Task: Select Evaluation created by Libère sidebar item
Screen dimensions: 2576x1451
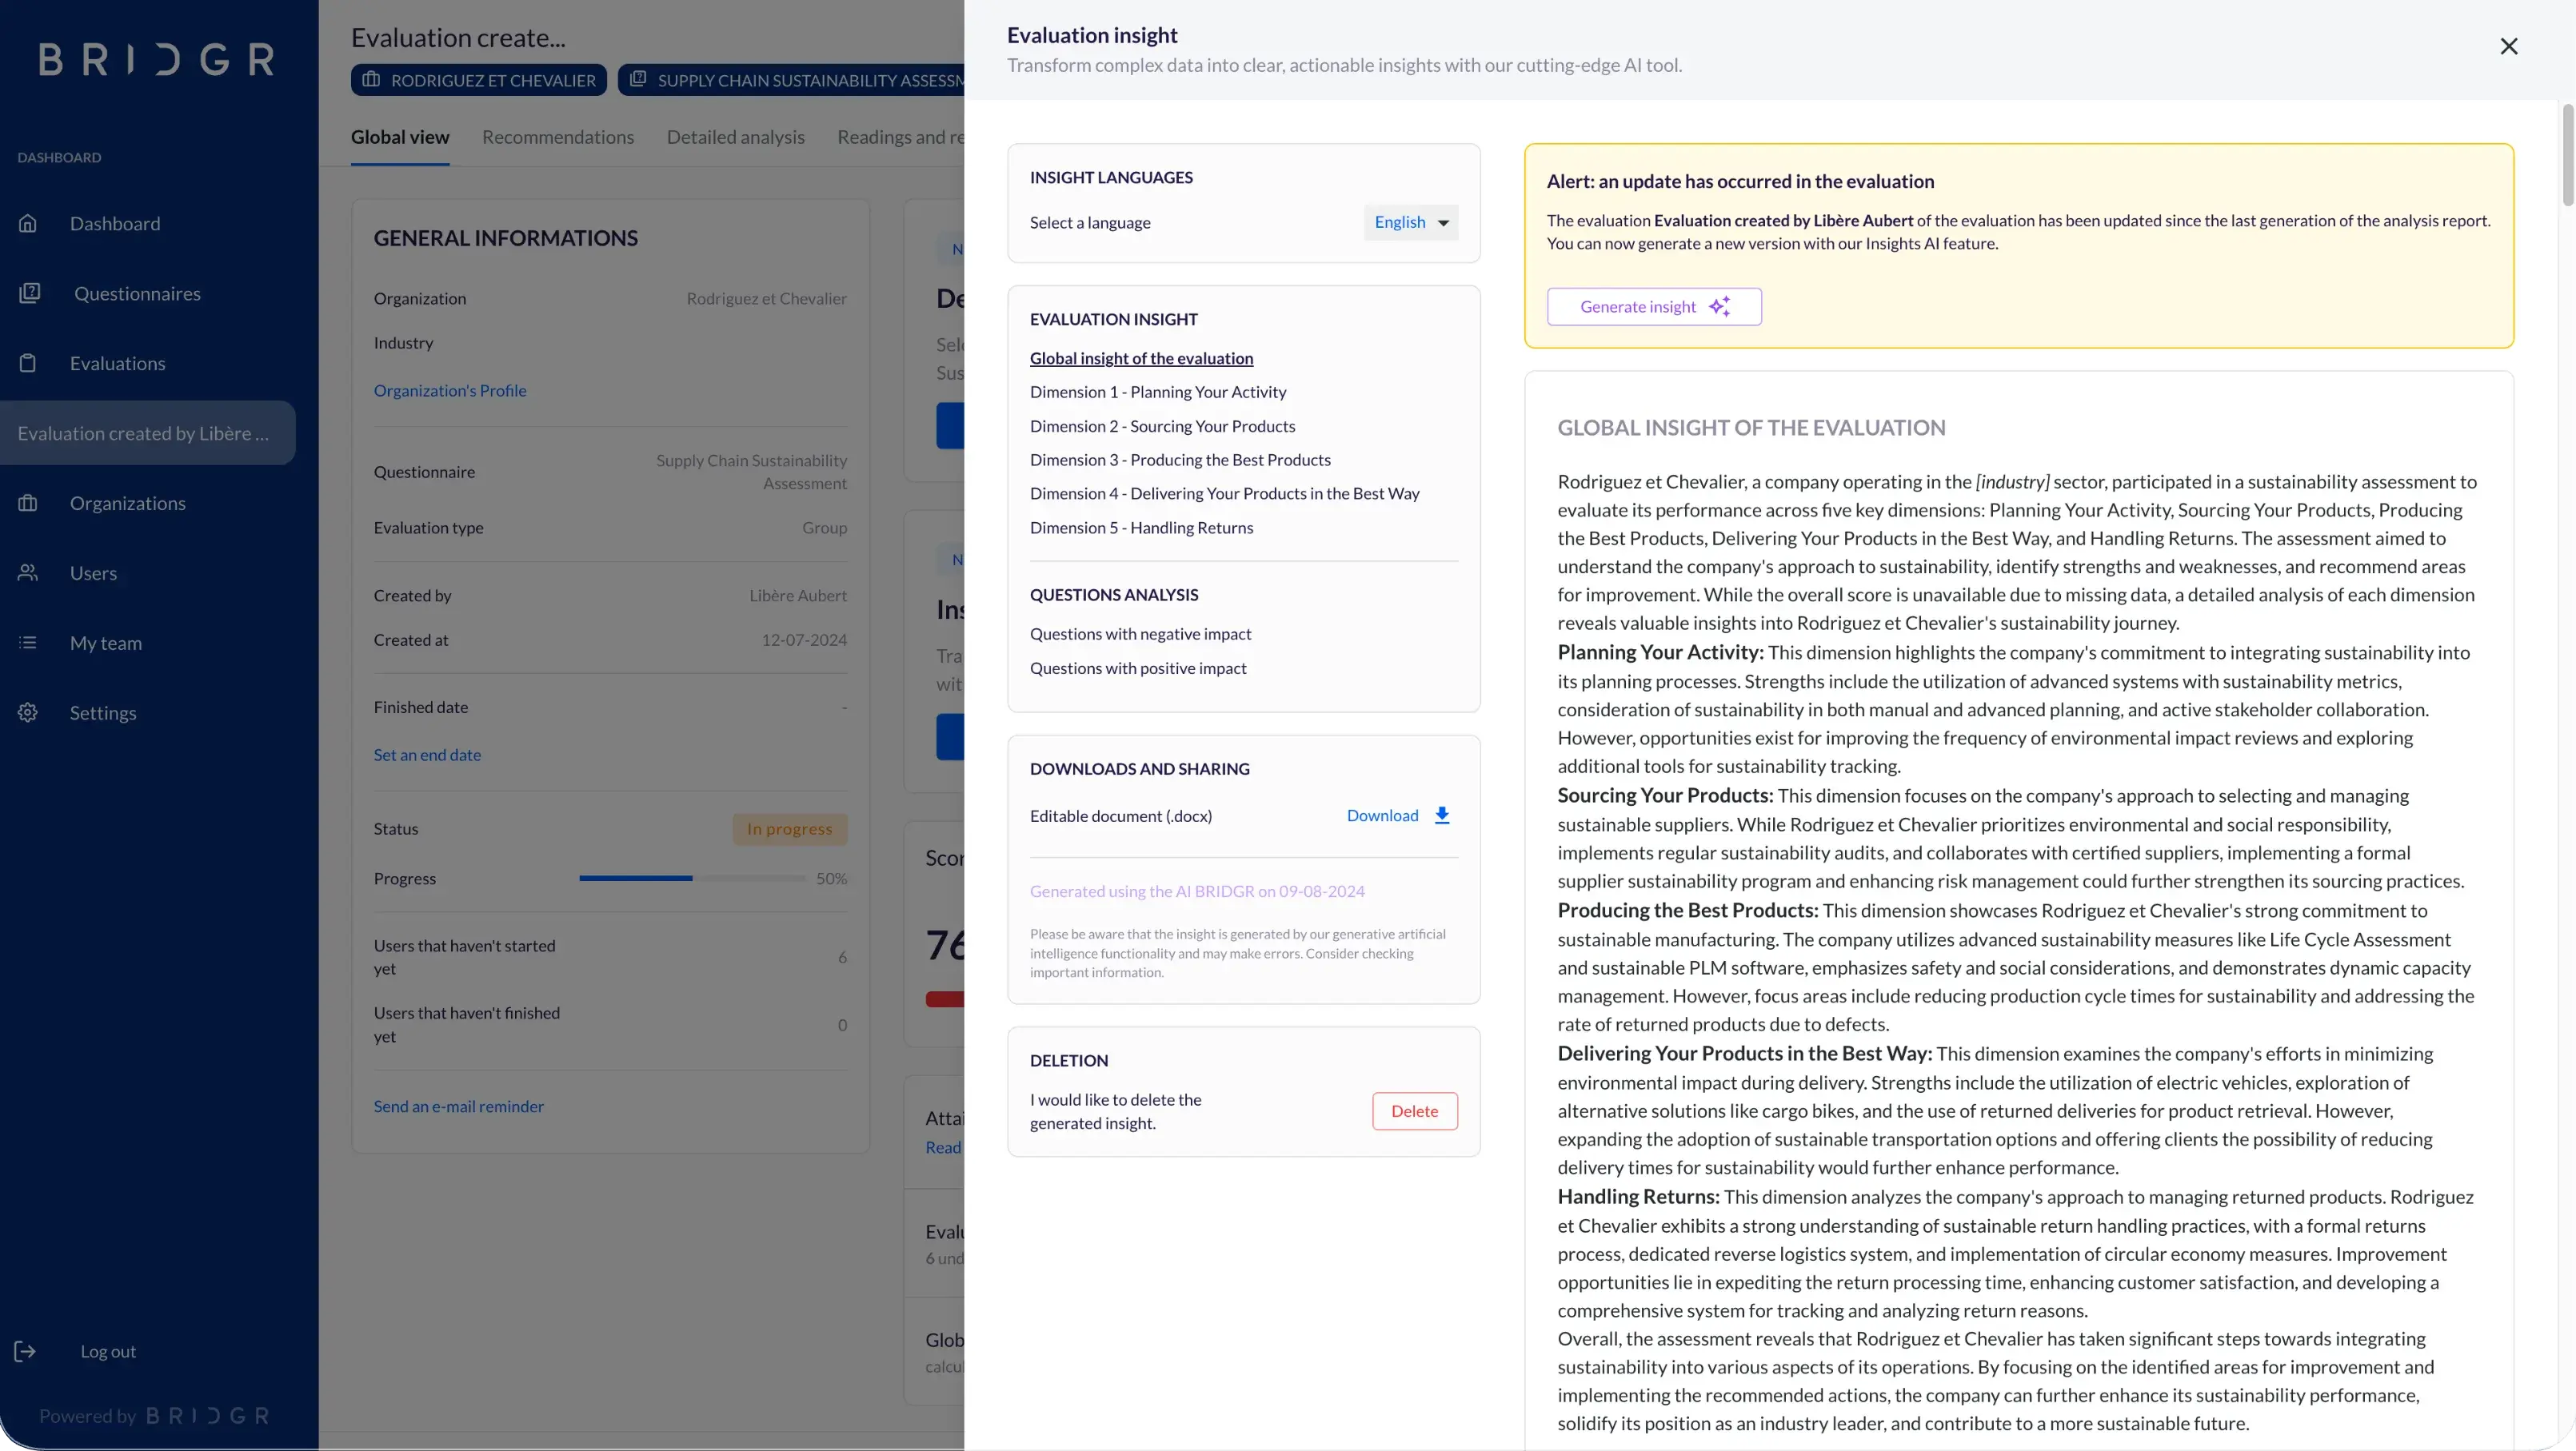Action: click(x=147, y=433)
